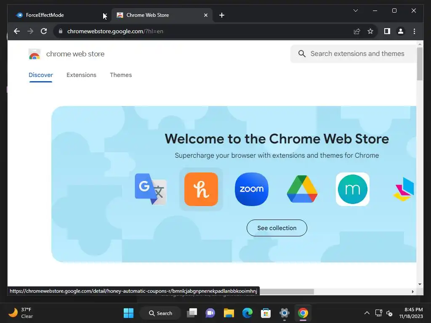Click the taskbar Search box
431x323 pixels.
click(x=160, y=313)
